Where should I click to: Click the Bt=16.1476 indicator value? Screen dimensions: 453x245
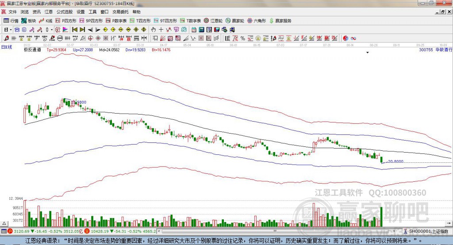click(161, 50)
